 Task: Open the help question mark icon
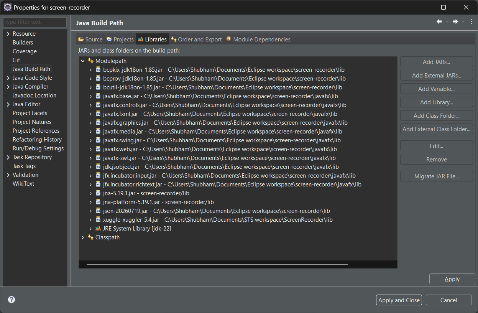pos(11,300)
